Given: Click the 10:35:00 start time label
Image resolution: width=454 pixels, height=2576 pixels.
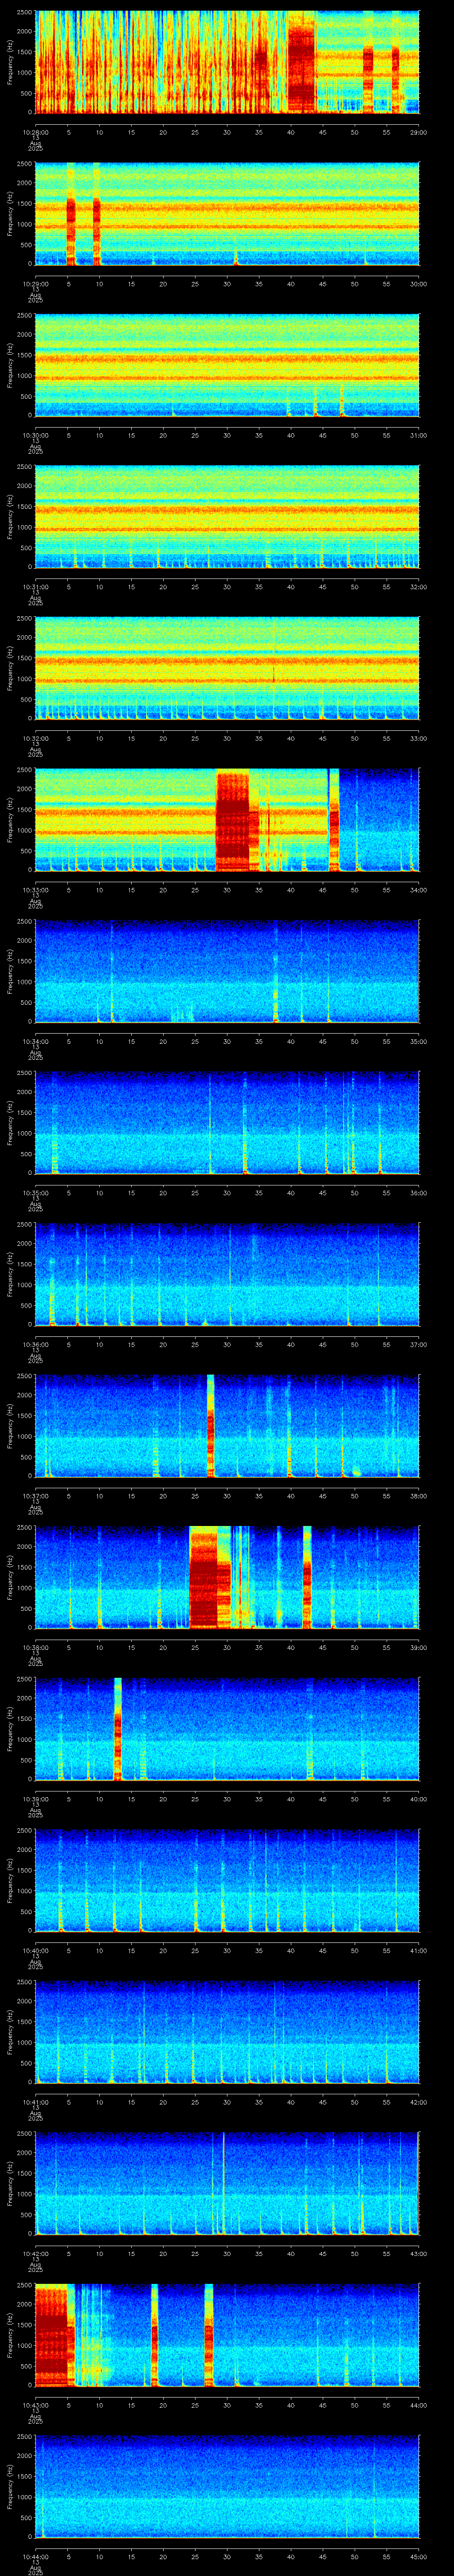Looking at the screenshot, I should click(x=35, y=1193).
